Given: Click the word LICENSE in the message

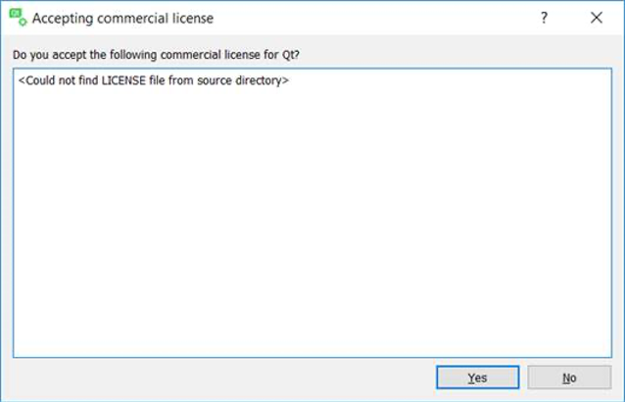Looking at the screenshot, I should pos(121,80).
